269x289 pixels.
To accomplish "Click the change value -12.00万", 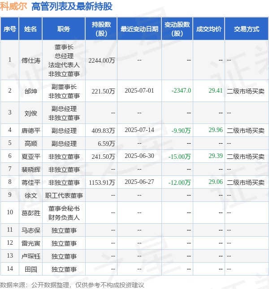I will click(179, 183).
